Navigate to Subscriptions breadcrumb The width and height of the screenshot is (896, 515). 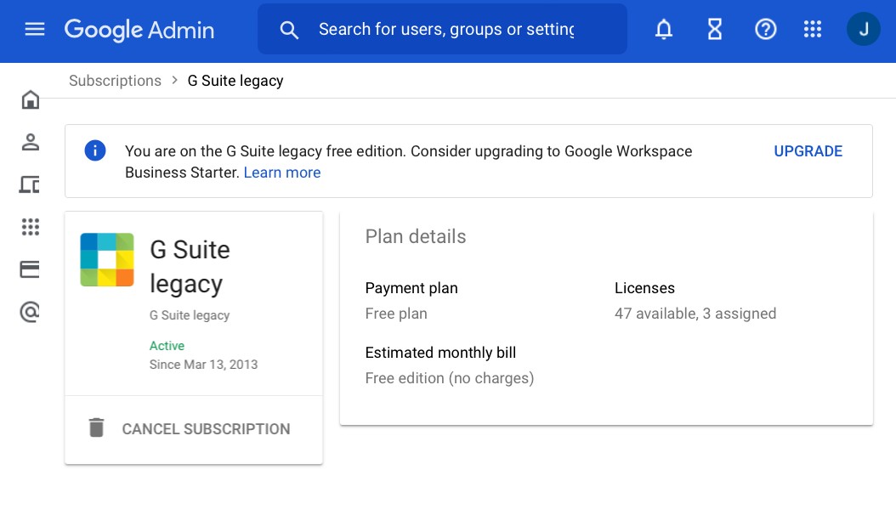(116, 81)
